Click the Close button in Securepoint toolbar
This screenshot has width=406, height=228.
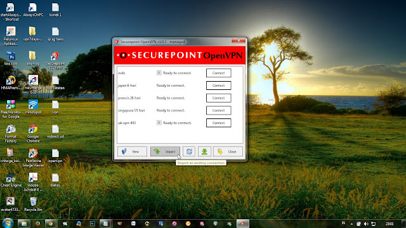(x=228, y=151)
